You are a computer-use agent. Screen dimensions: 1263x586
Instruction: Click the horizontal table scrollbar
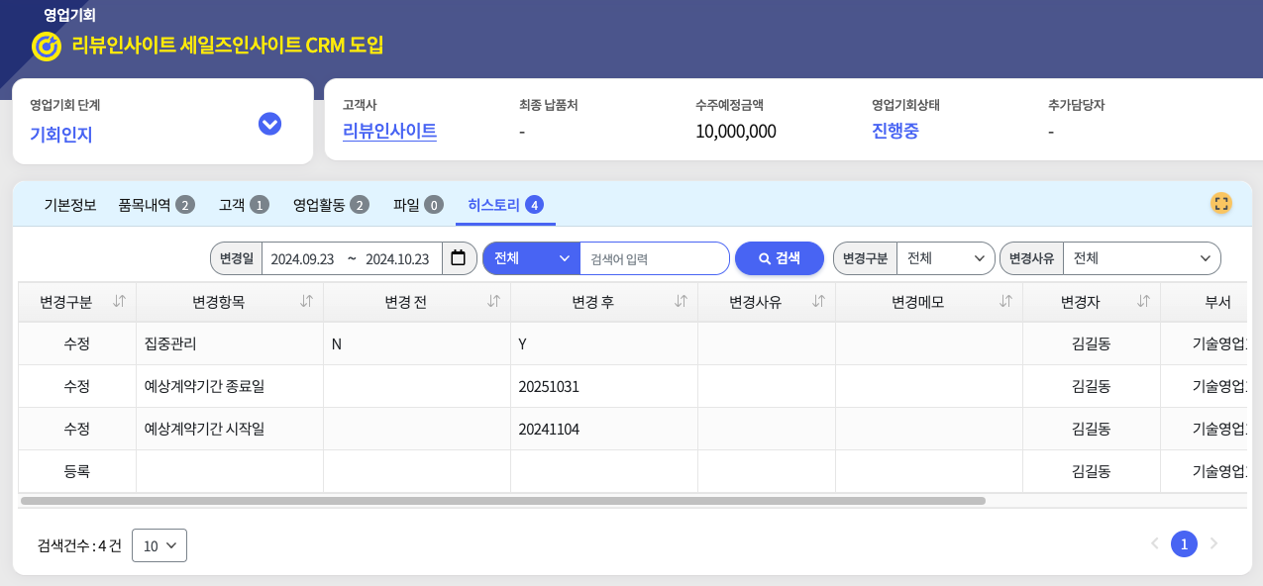[502, 501]
